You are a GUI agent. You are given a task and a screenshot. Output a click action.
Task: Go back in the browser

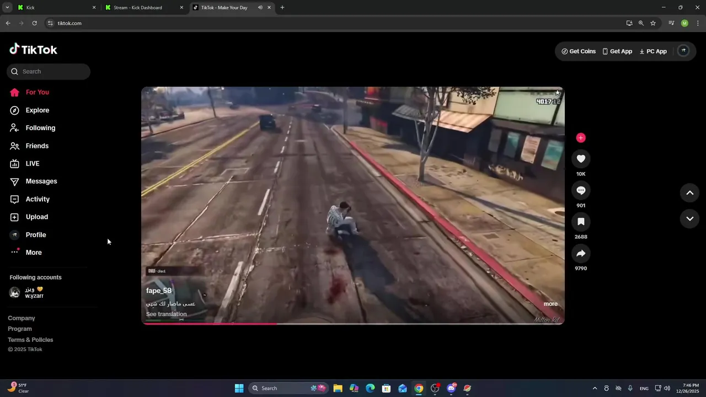tap(8, 23)
